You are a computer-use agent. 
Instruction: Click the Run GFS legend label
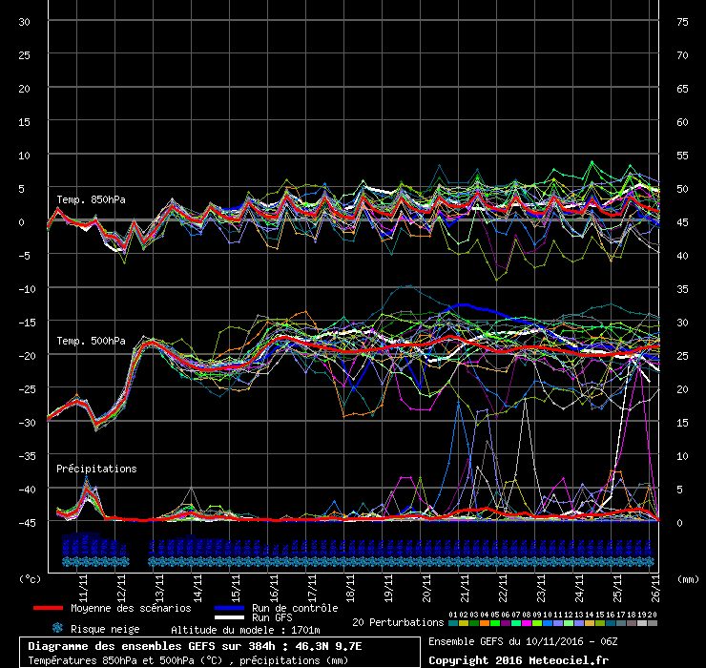272,617
